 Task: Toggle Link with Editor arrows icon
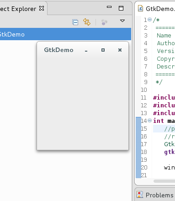click(x=87, y=22)
